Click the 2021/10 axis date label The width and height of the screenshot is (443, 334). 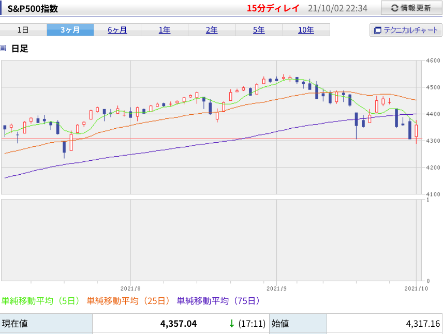pyautogui.click(x=416, y=289)
